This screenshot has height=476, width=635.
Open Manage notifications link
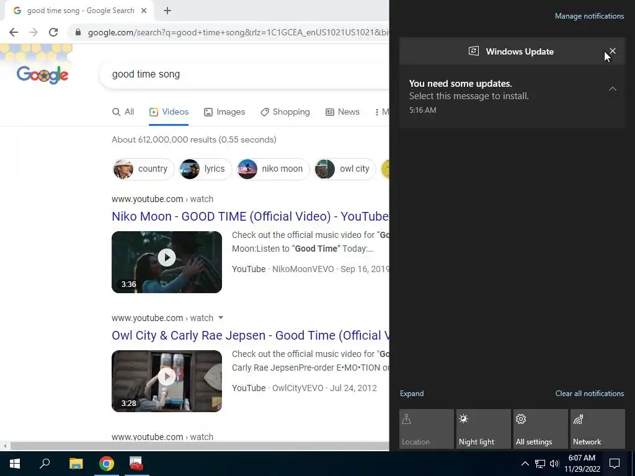(x=589, y=16)
